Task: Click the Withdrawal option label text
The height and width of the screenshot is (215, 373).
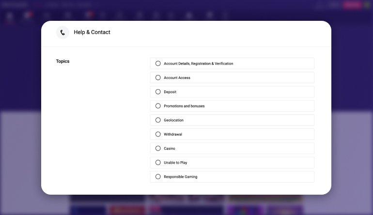Action: point(173,134)
